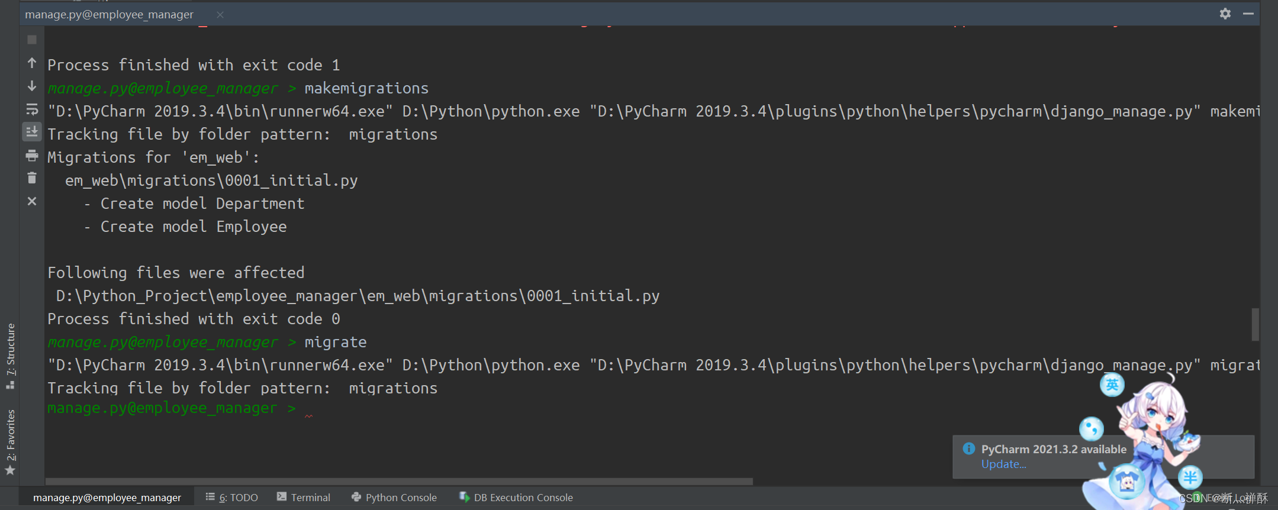Expand the Structure side panel
The height and width of the screenshot is (510, 1278).
pyautogui.click(x=10, y=356)
